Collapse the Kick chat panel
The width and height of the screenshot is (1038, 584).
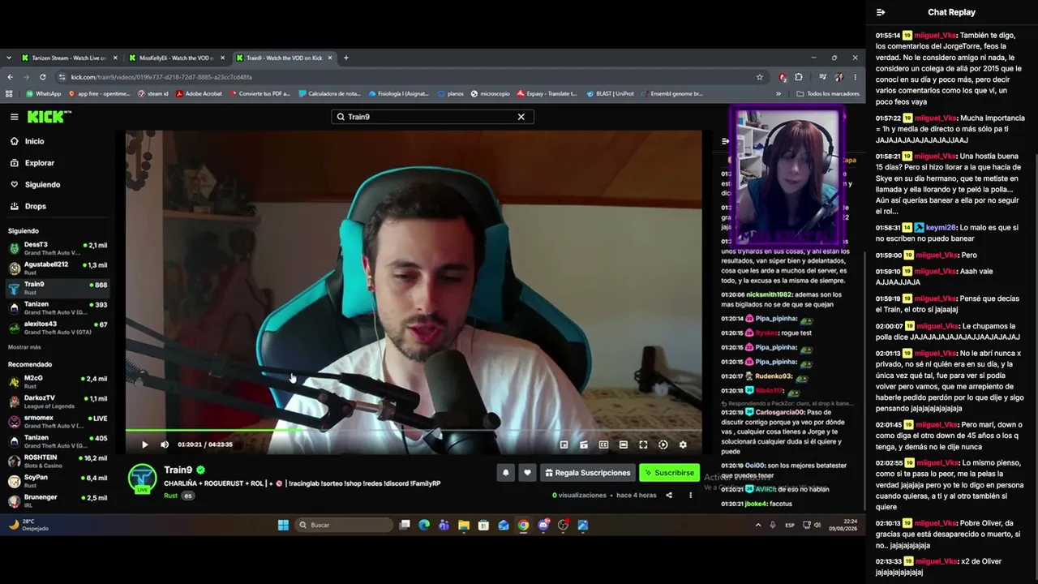pos(726,141)
